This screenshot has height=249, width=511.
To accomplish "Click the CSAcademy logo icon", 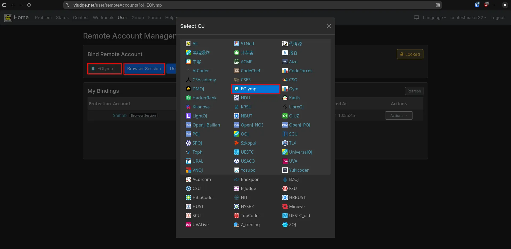I will (188, 80).
